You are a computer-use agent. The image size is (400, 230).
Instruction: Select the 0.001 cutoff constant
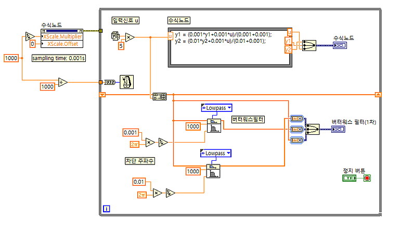click(131, 133)
